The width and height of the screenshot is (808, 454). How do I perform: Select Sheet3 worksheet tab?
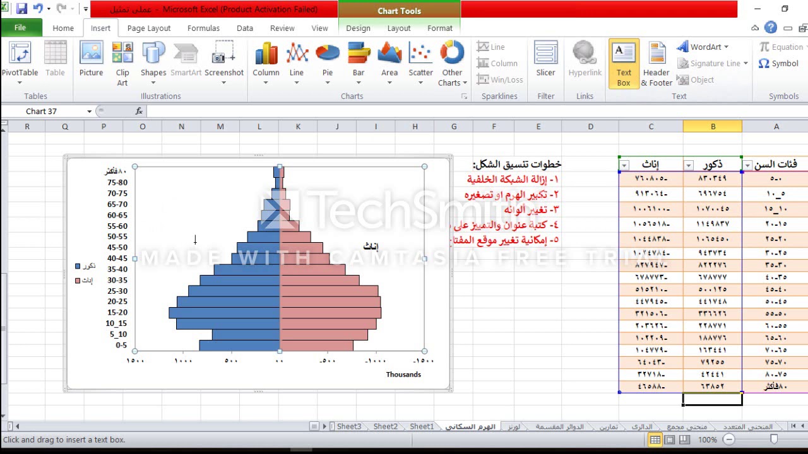348,427
